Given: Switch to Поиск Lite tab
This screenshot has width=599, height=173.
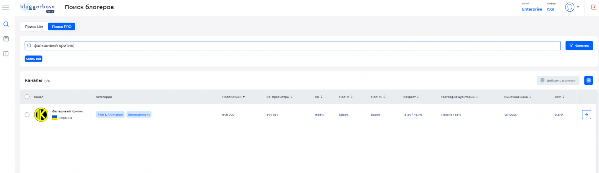Looking at the screenshot, I should click(x=34, y=27).
